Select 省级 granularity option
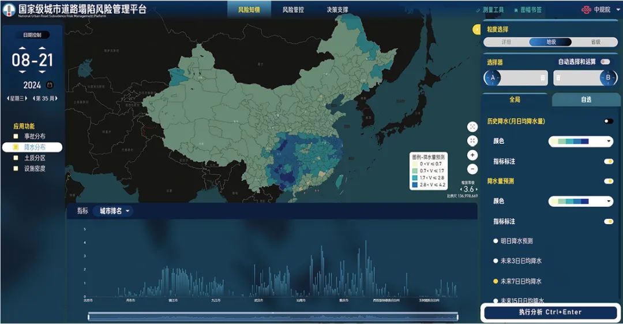623x324 pixels. point(595,42)
